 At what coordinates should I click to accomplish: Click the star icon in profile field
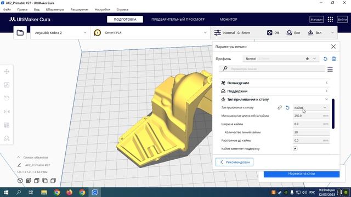pos(307,59)
